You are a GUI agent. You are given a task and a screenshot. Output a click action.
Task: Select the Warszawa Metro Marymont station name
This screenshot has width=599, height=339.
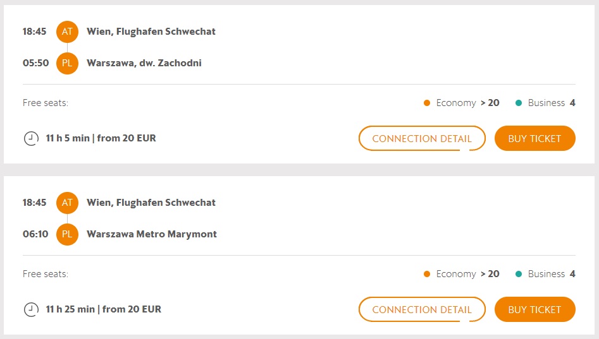152,234
